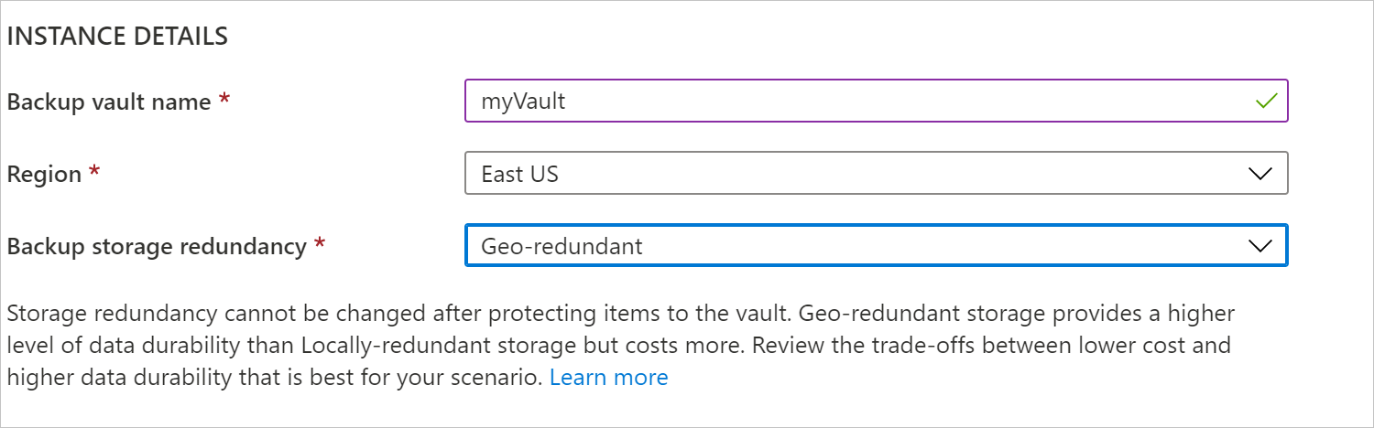Click the "Geo-redundant" selected value
The height and width of the screenshot is (428, 1374).
[562, 246]
